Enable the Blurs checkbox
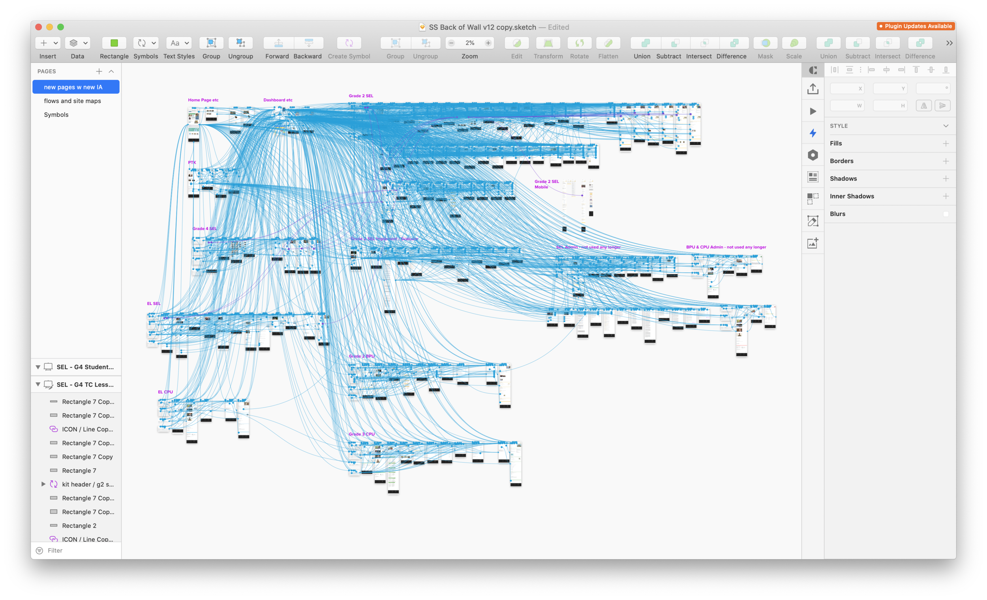Viewport: 987px width, 600px height. click(946, 214)
